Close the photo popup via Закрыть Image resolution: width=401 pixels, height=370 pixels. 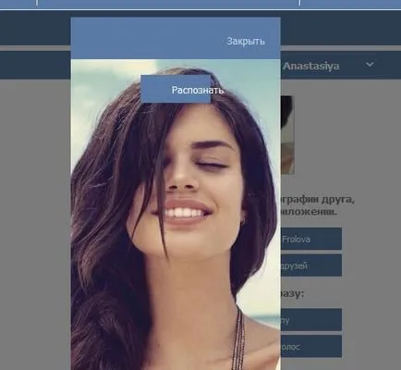coord(246,41)
